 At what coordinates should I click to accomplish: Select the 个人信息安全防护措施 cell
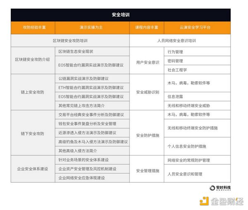click(x=187, y=146)
